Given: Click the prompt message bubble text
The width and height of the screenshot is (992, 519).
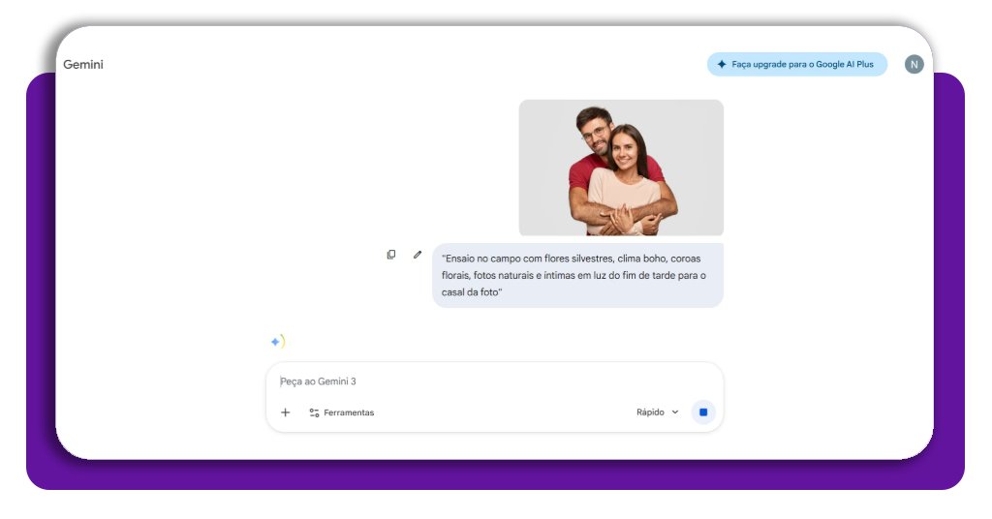Looking at the screenshot, I should point(577,276).
